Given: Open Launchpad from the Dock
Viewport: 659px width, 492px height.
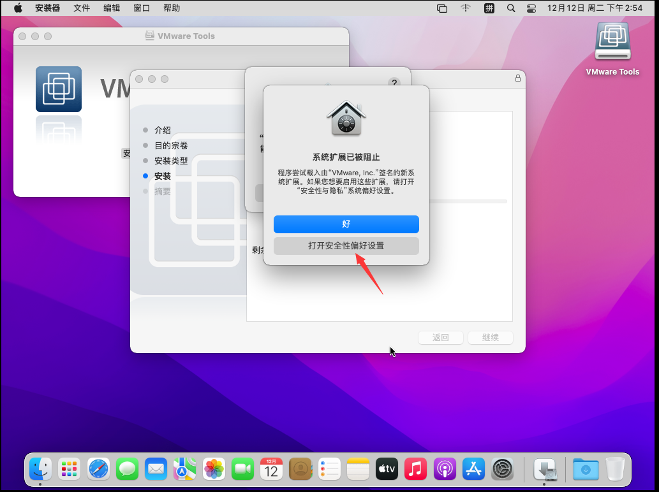Looking at the screenshot, I should coord(69,468).
